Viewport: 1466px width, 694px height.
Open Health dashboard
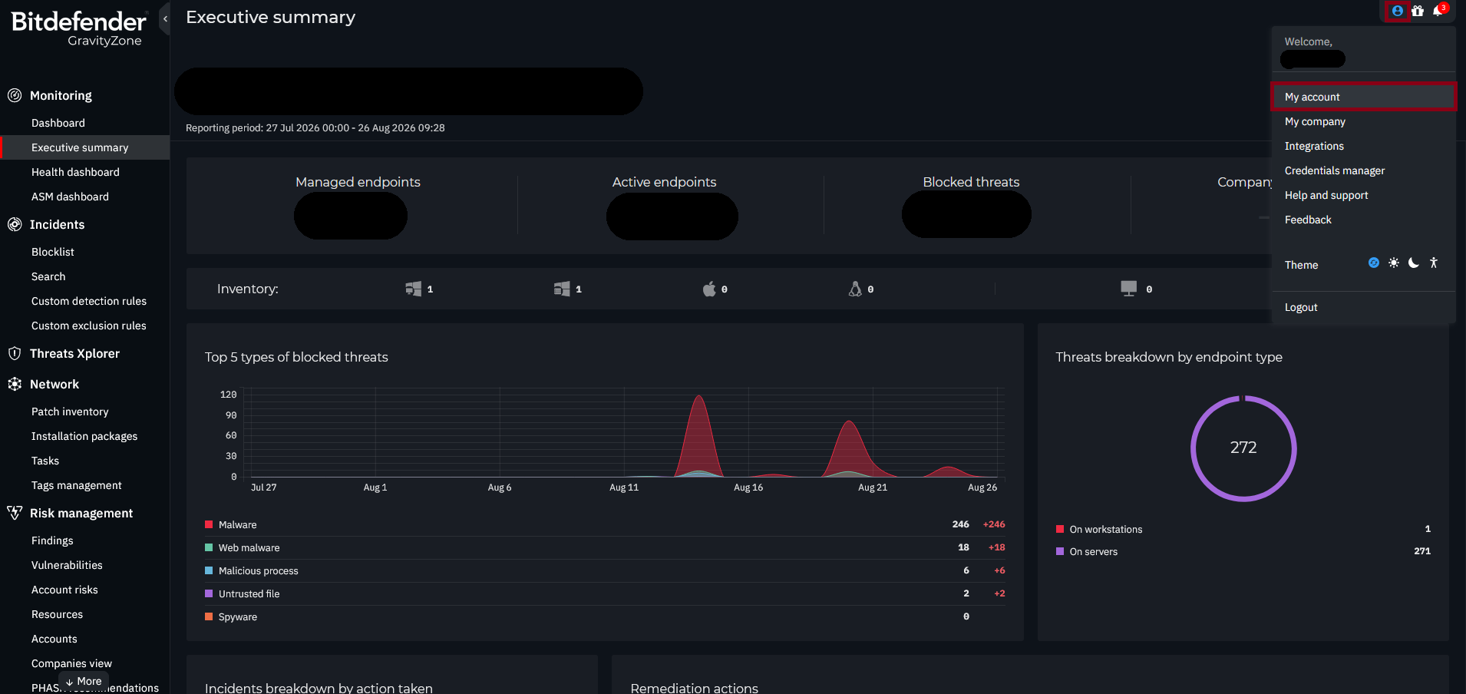coord(75,172)
